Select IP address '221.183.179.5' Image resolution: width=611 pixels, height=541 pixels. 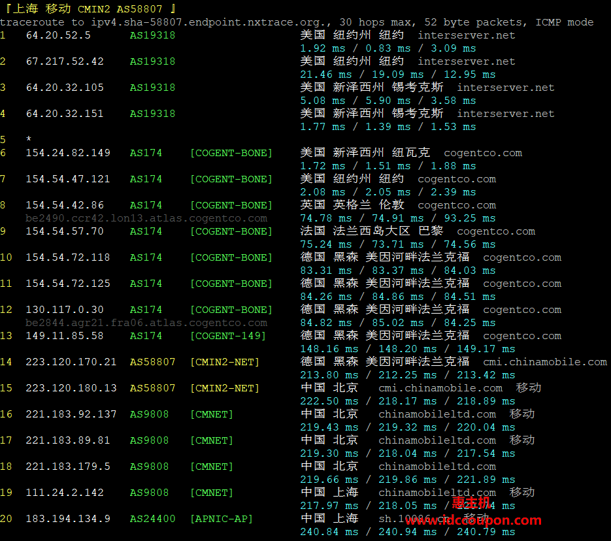[x=68, y=467]
